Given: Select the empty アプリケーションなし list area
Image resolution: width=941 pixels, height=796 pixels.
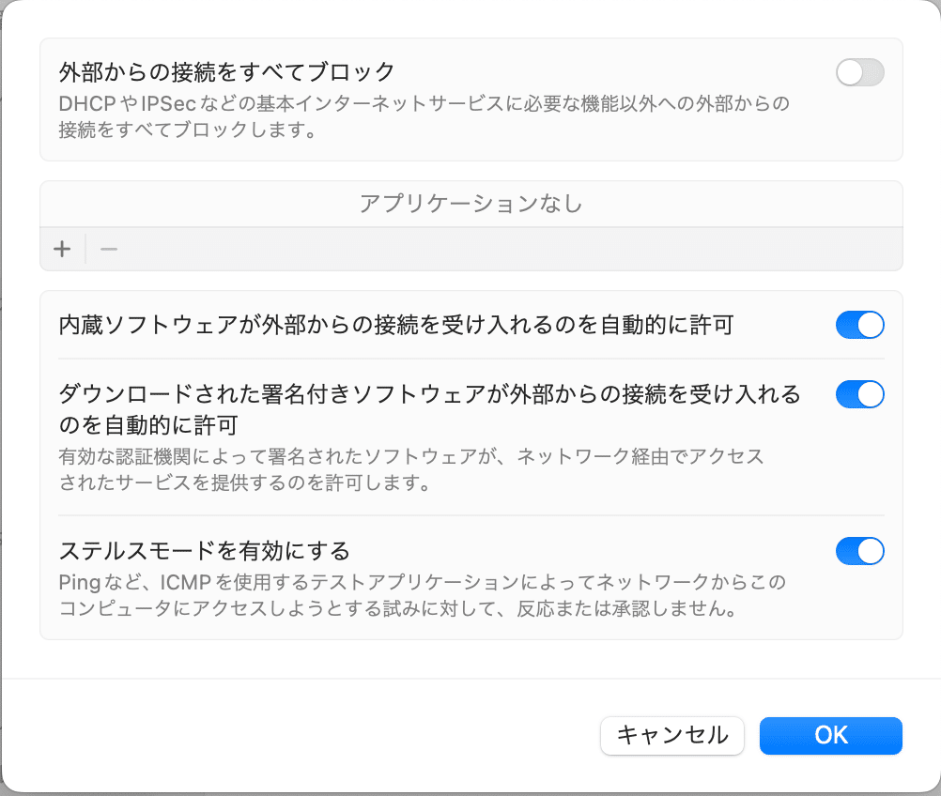Looking at the screenshot, I should pos(471,204).
